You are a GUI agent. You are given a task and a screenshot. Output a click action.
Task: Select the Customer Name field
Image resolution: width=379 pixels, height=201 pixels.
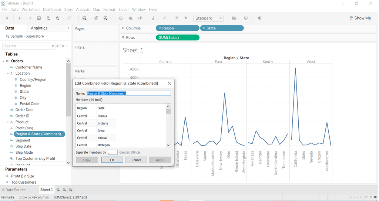29,67
